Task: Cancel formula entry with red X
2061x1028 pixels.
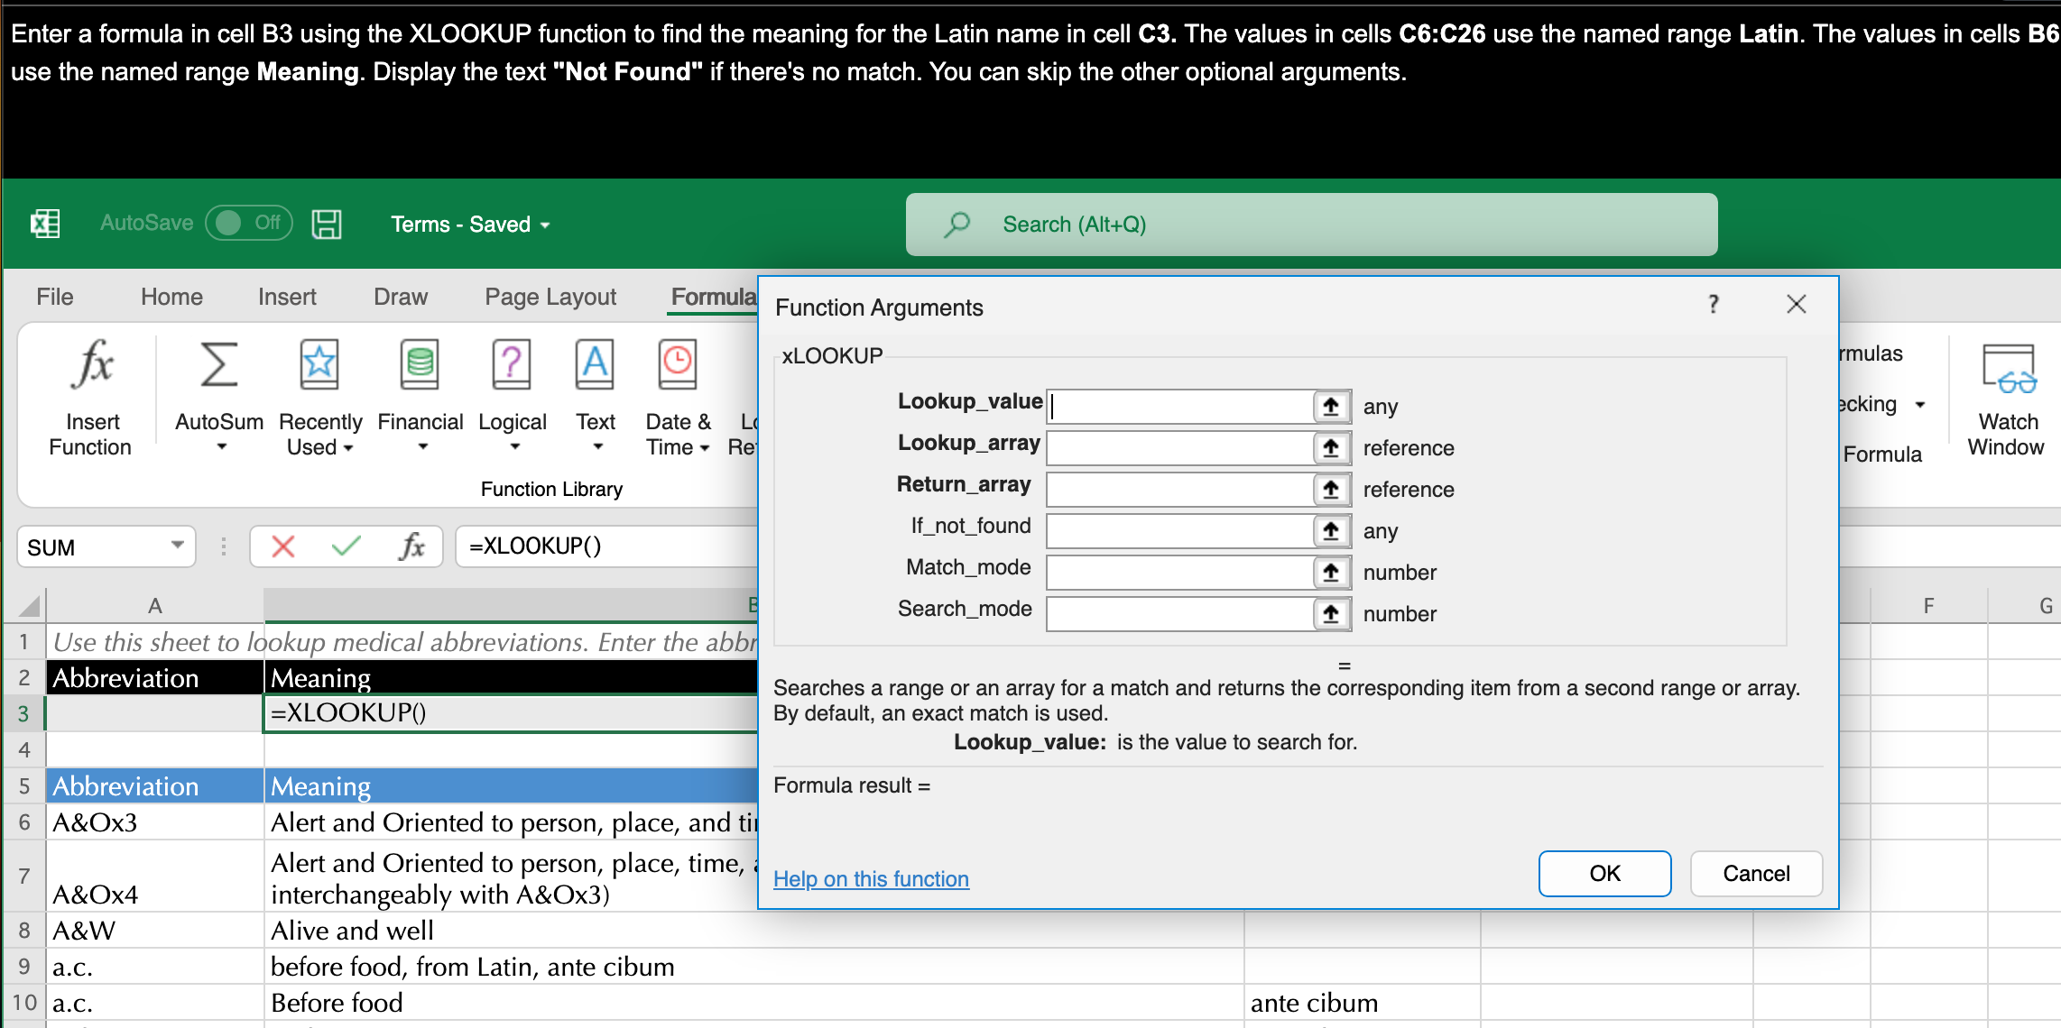Action: pos(283,546)
